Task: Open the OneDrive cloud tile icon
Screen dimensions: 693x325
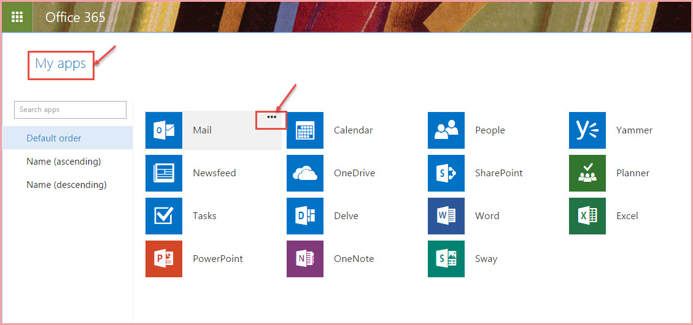Action: click(x=305, y=173)
